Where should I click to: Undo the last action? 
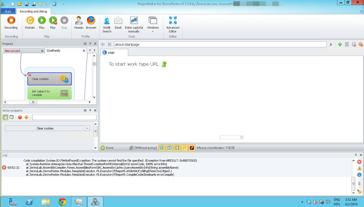[x=41, y=4]
